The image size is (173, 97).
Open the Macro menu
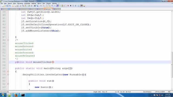(x=39, y=4)
